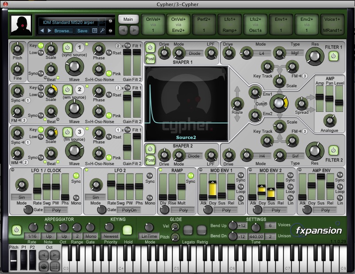Click the Bend Up knob
The height and width of the screenshot is (274, 355).
coord(232,225)
